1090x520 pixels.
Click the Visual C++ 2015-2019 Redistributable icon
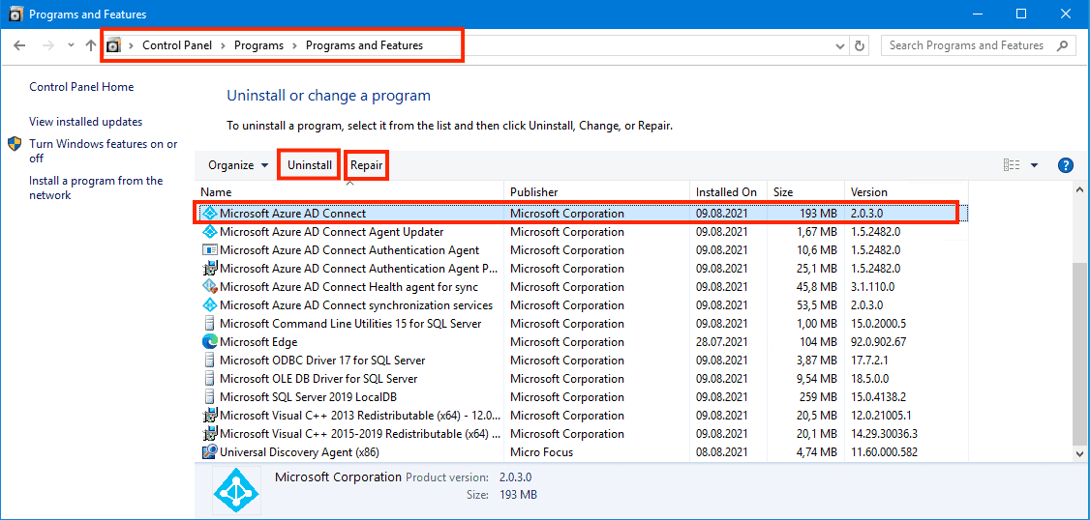click(209, 434)
